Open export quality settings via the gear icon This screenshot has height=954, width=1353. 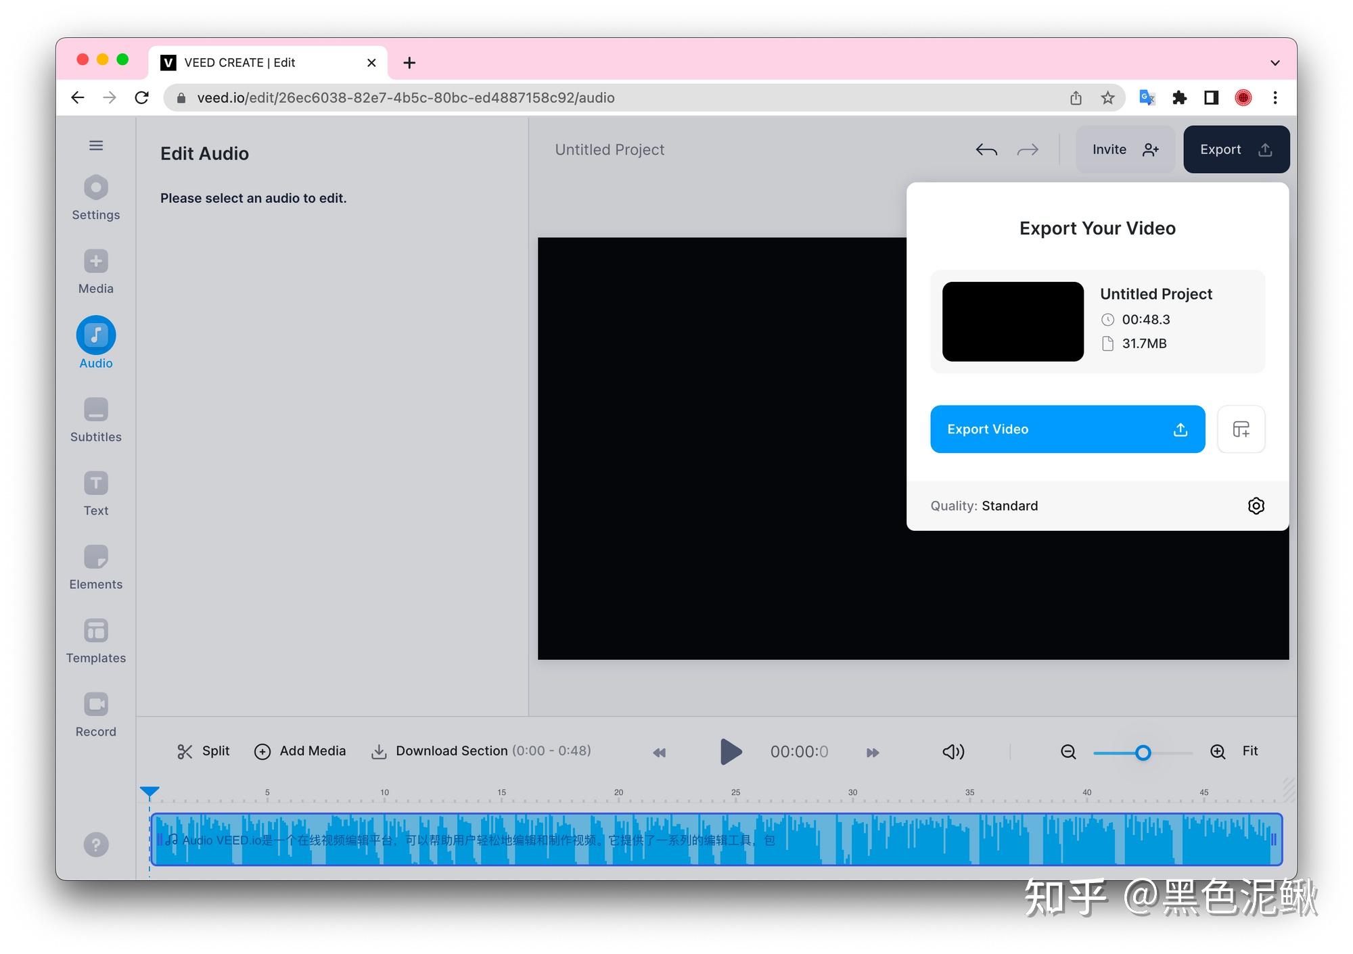[1256, 506]
